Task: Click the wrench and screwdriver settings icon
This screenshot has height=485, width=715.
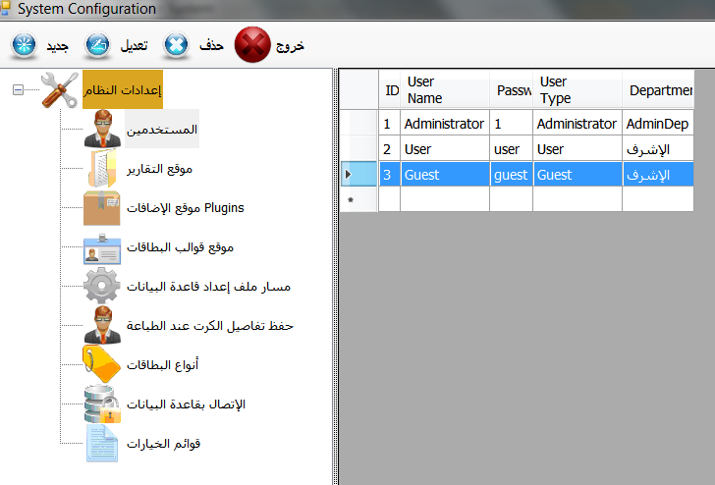Action: tap(59, 90)
